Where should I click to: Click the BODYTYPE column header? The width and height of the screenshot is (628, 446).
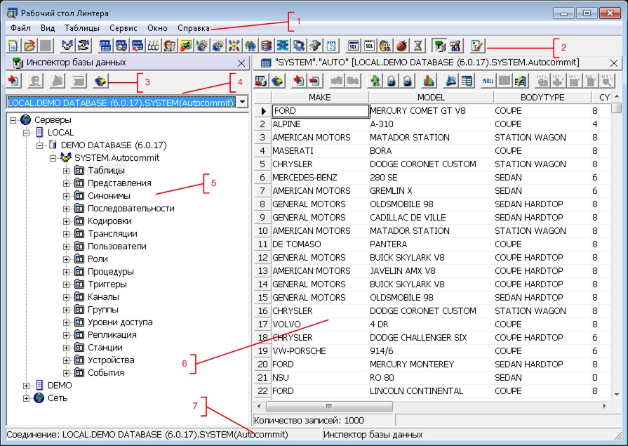coord(542,98)
